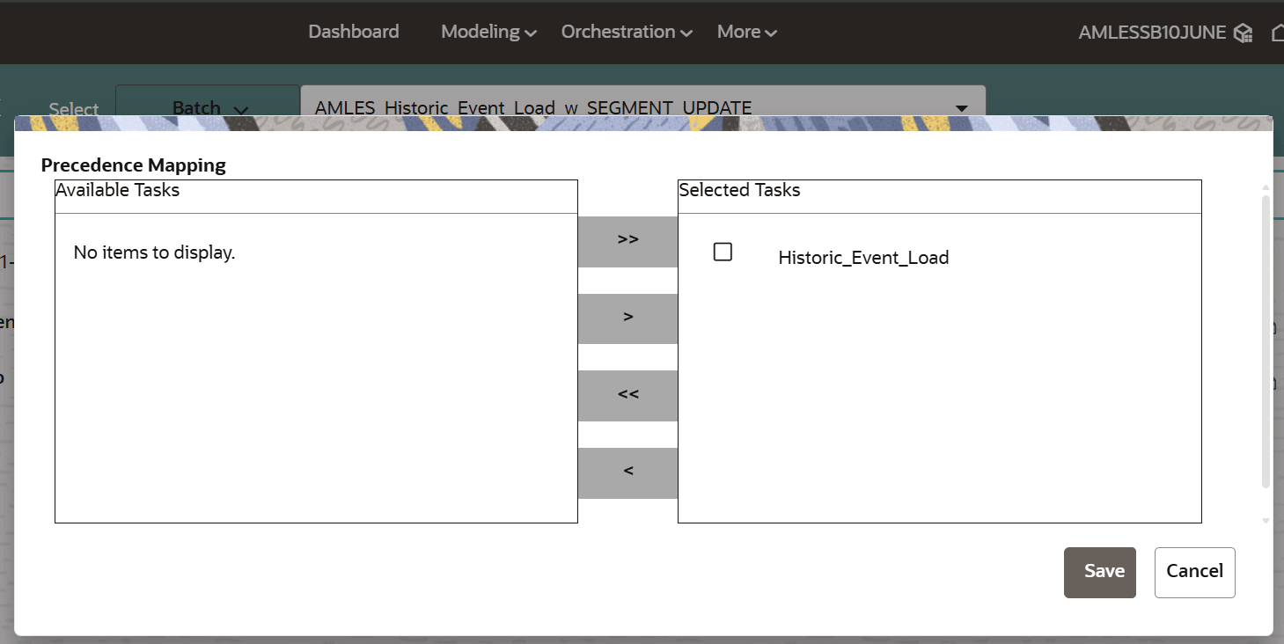Click the home icon in the header
Viewport: 1284px width, 644px height.
point(1278,32)
